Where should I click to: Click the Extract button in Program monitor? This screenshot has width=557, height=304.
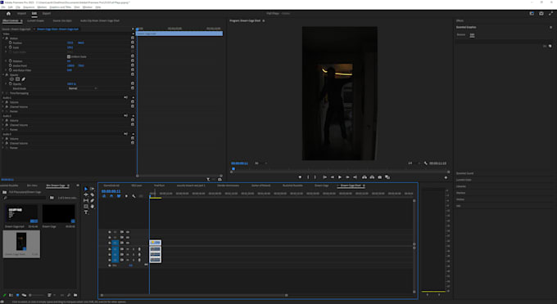[372, 177]
